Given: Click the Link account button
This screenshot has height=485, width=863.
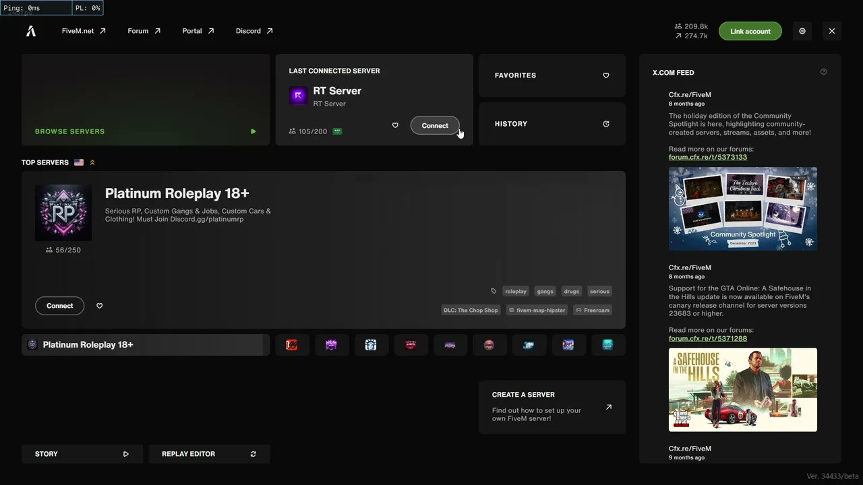Looking at the screenshot, I should tap(750, 31).
